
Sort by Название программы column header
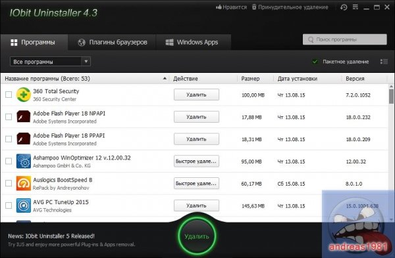tap(85, 79)
